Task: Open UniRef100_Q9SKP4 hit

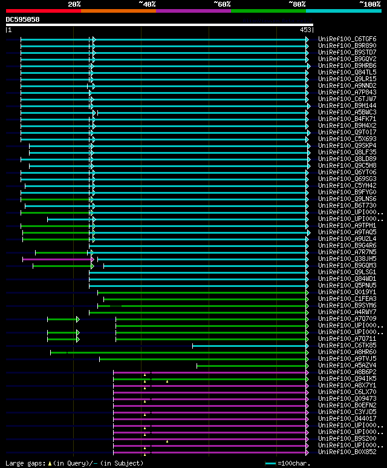Action: click(347, 146)
